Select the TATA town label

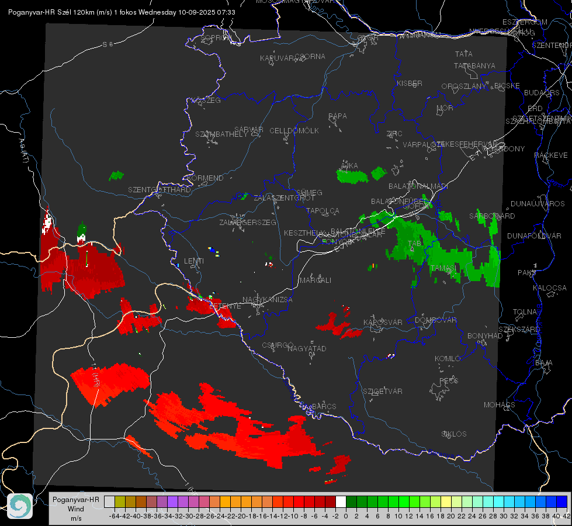(464, 54)
